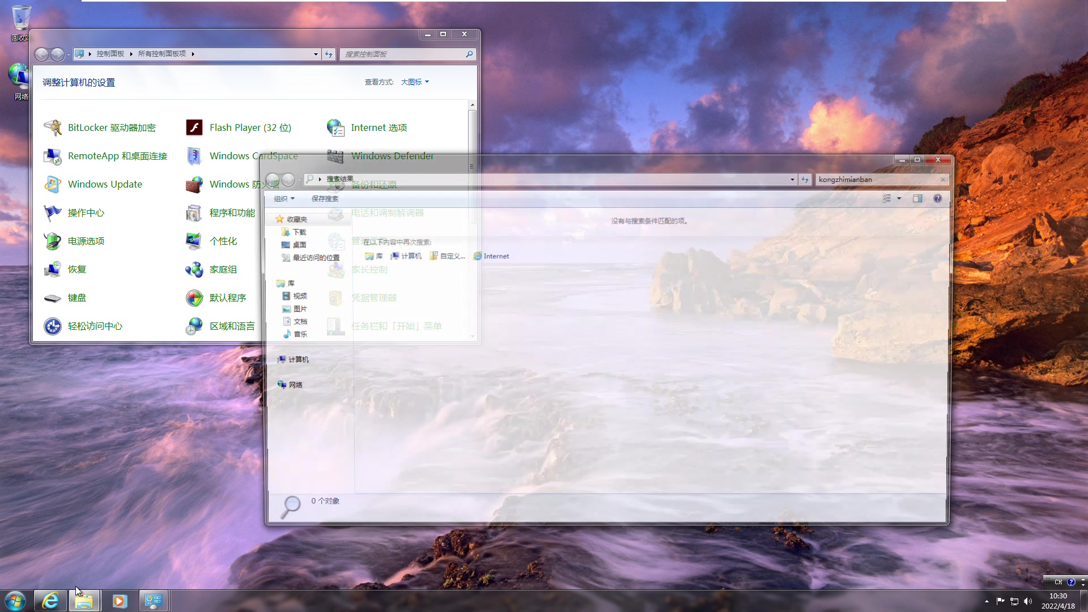The height and width of the screenshot is (612, 1088).
Task: Toggle the preview pane button in the search window
Action: coord(917,198)
